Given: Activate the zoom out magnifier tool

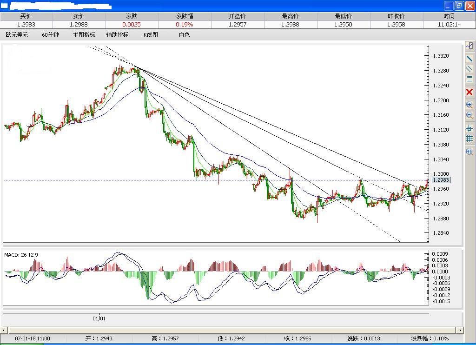Looking at the screenshot, I should coord(469,115).
